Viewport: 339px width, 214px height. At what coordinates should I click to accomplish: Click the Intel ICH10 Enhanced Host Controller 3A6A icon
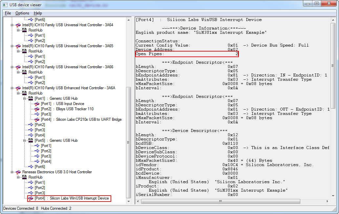tap(18, 88)
